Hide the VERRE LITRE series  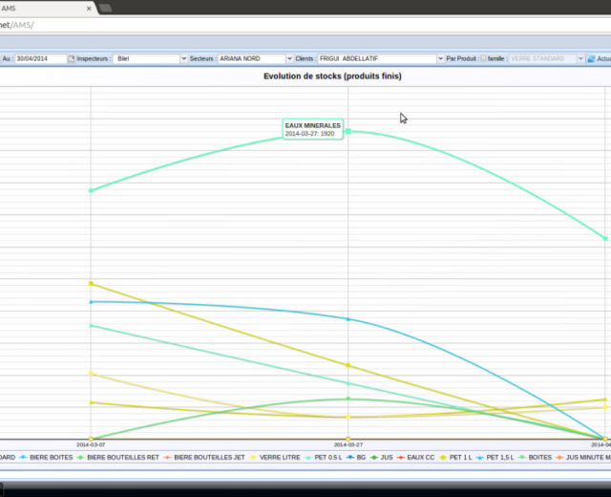tap(276, 458)
